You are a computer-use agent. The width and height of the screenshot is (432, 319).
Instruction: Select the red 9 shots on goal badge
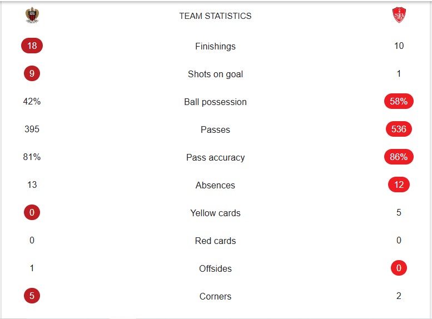coord(32,73)
